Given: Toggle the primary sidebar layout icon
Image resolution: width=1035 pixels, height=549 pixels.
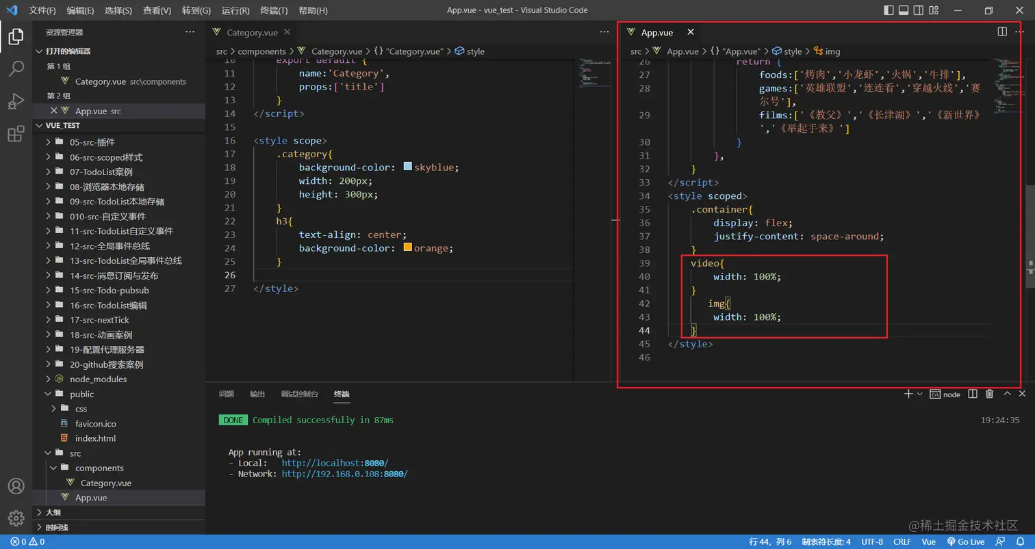Looking at the screenshot, I should click(889, 10).
